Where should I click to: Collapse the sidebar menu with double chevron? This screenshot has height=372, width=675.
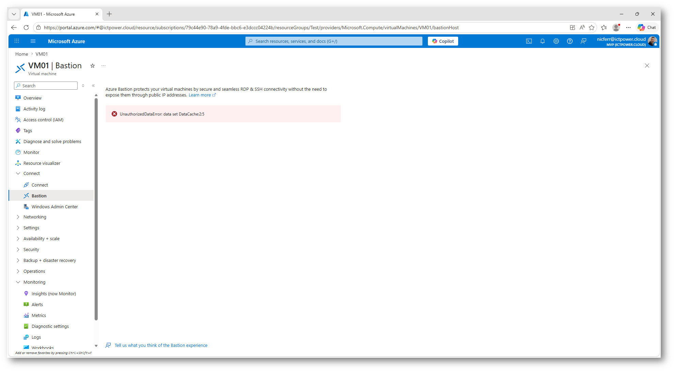pyautogui.click(x=93, y=86)
